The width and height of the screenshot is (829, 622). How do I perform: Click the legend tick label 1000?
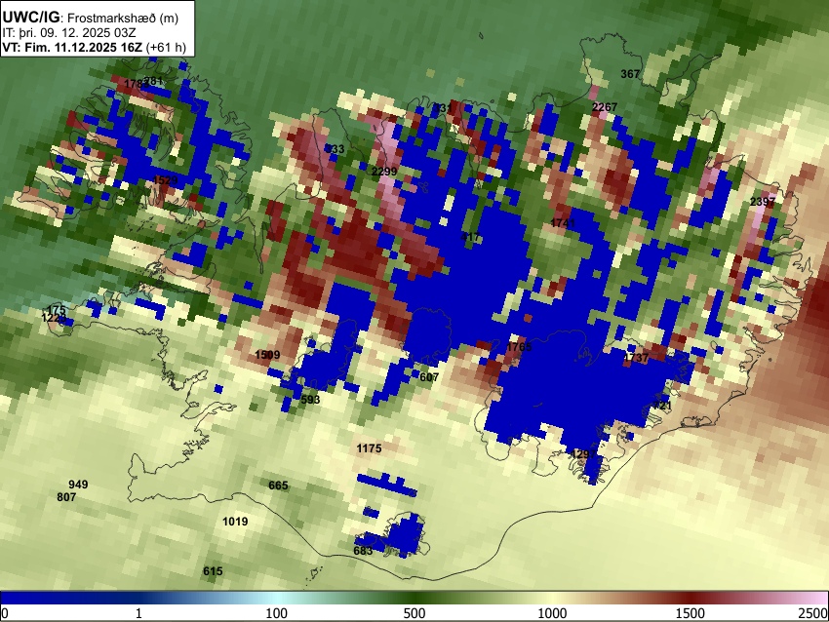click(x=552, y=613)
